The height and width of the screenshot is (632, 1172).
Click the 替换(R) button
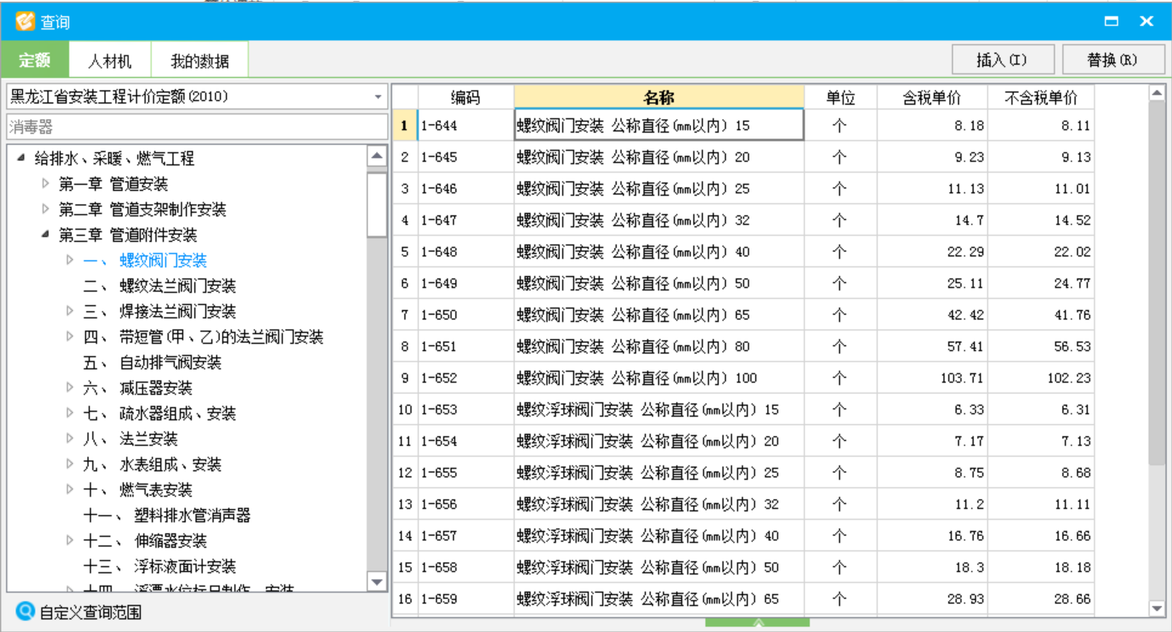click(1112, 60)
